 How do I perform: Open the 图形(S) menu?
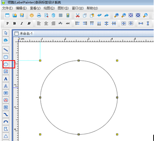(x=63, y=8)
